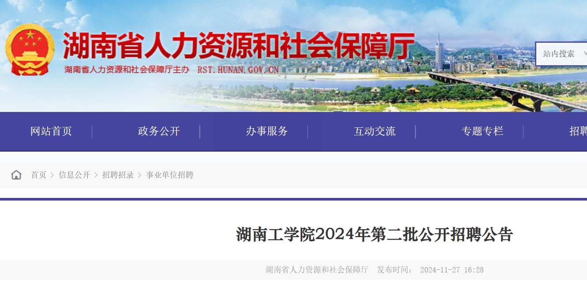Viewport: 587px width, 294px height.
Task: Click the 发布时间 label
Action: click(395, 270)
